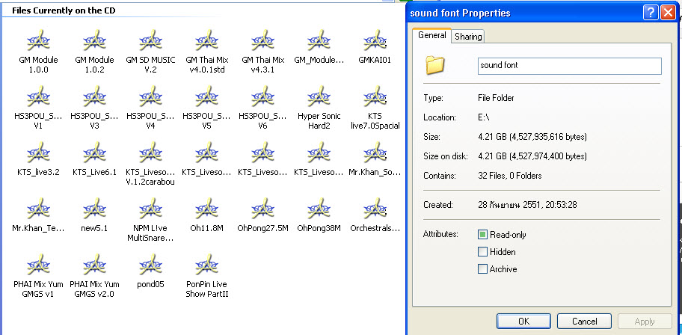Click the HS3POU_S... V6 file
Screen dimensions: 682x335
coord(262,108)
